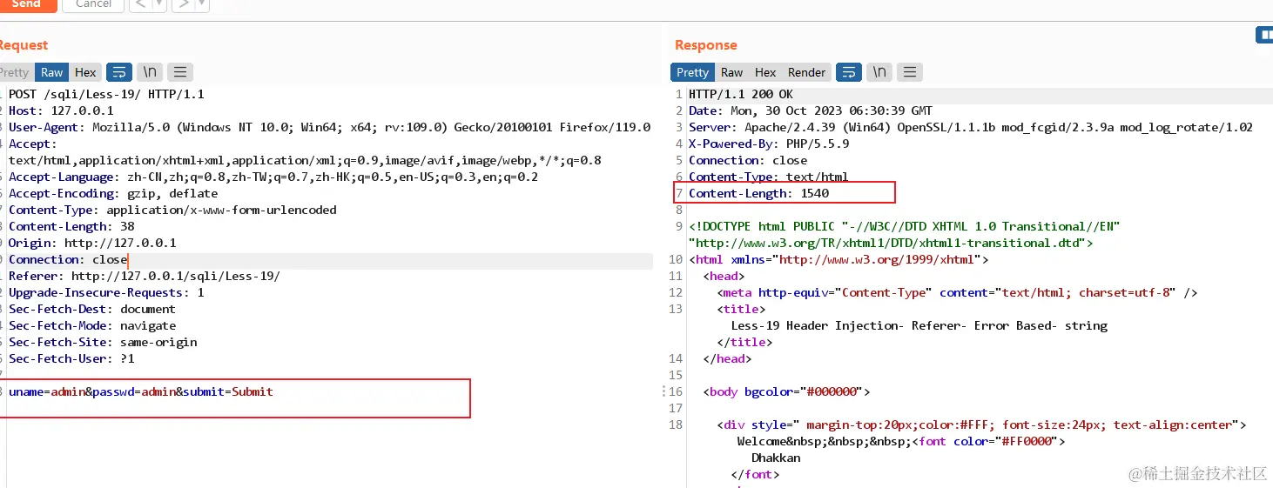
Task: Click the Accept: header label line
Action: click(33, 144)
